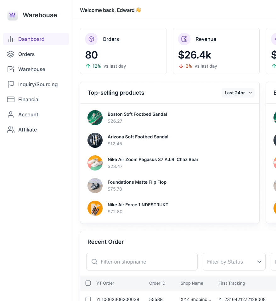The image size is (276, 301).
Task: Navigate to Inquiry/Sourcing
Action: (36, 84)
